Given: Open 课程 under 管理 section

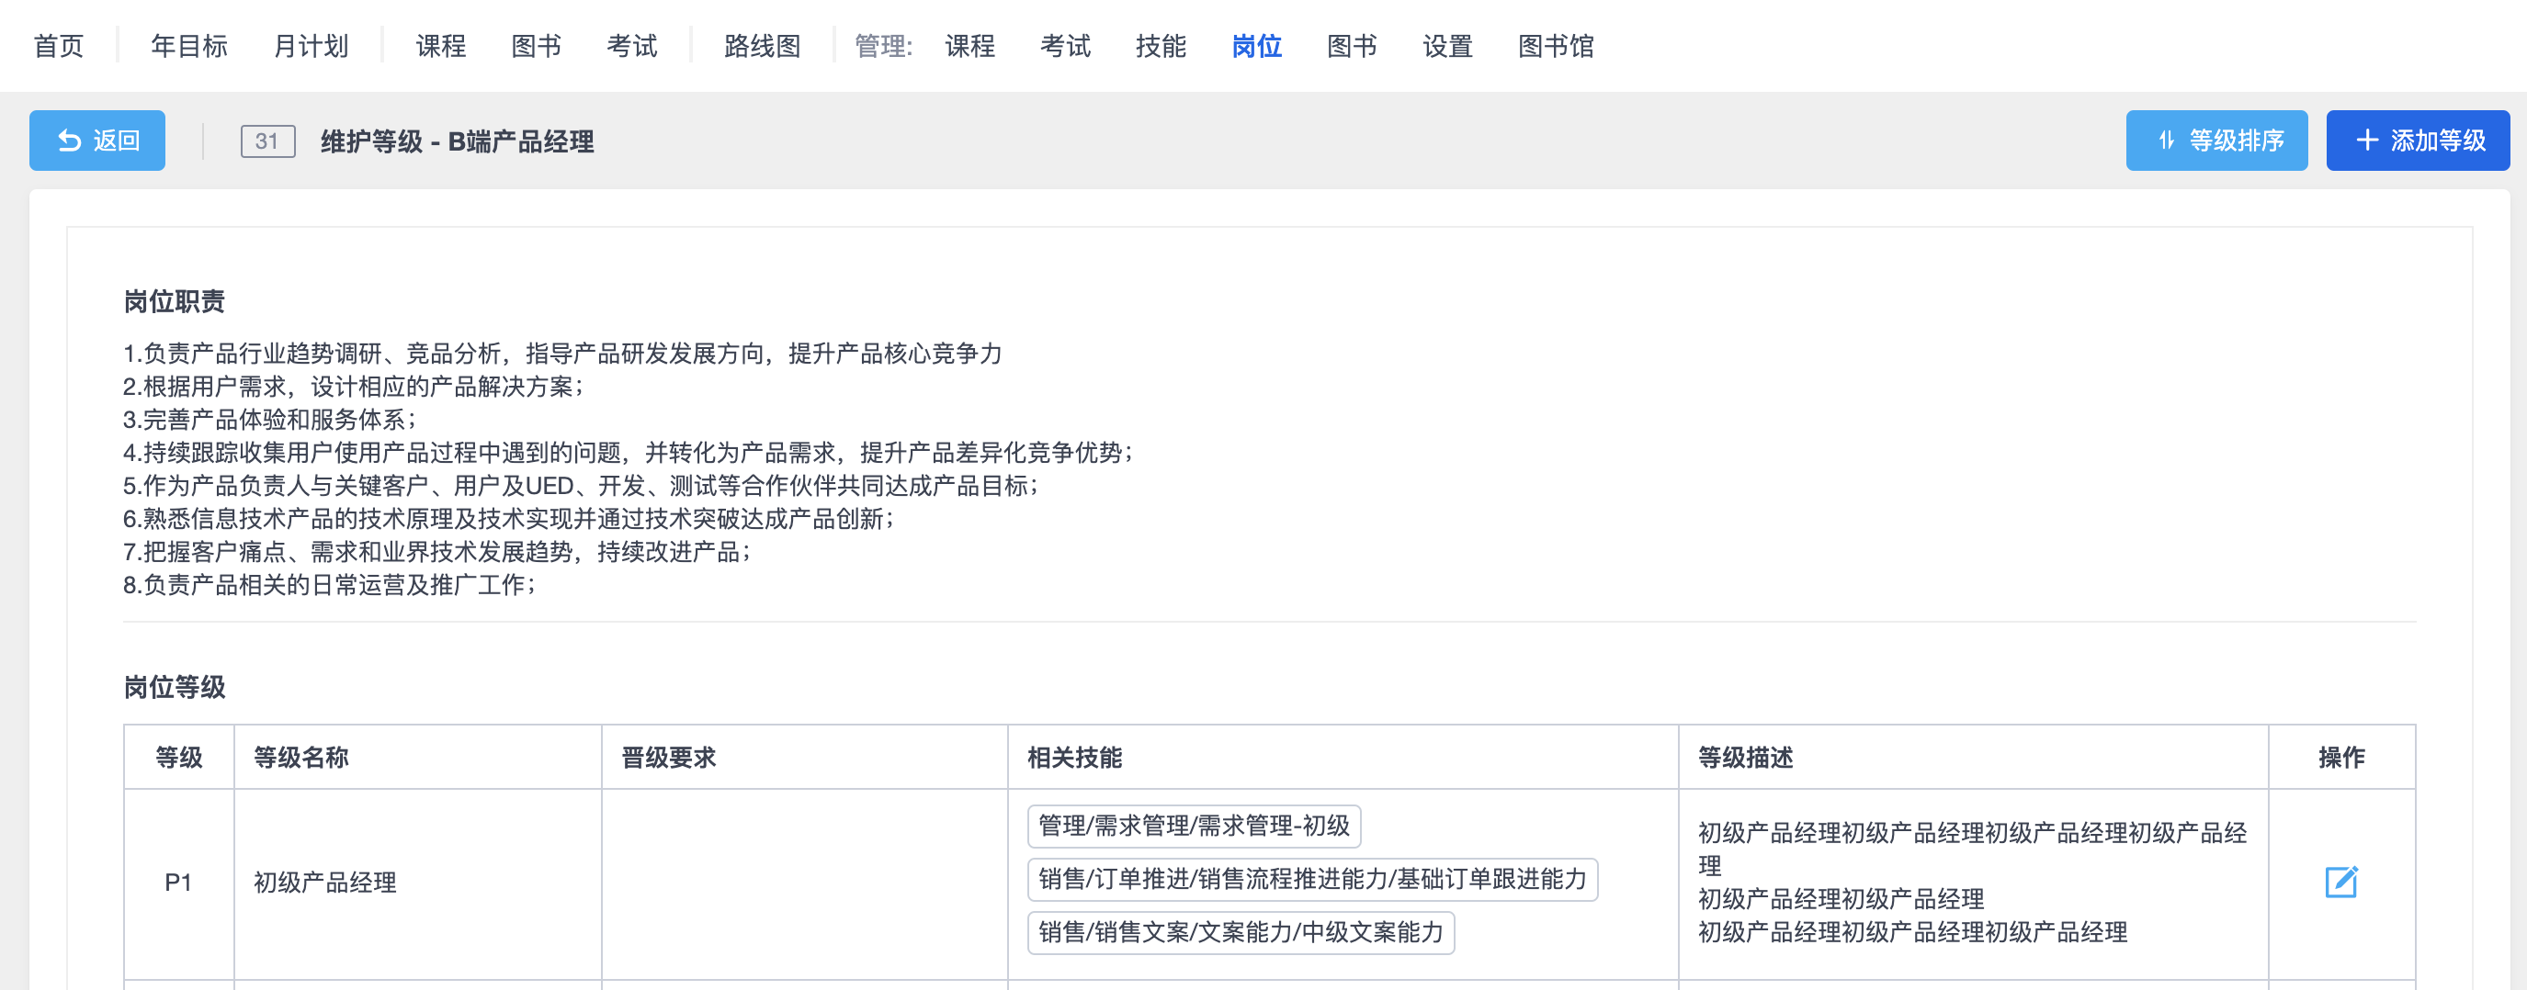Looking at the screenshot, I should 970,46.
